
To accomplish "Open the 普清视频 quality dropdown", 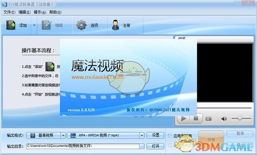I will pos(46,135).
